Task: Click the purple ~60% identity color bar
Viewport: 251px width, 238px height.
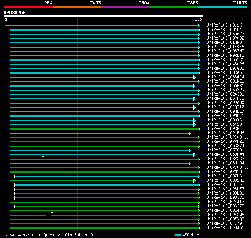Action: 125,7
